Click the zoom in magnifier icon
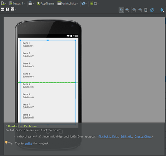The image size is (166, 156). [134, 10]
